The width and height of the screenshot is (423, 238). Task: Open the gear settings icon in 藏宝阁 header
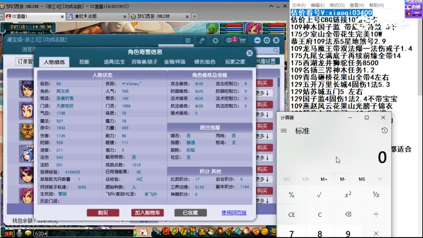(x=267, y=40)
